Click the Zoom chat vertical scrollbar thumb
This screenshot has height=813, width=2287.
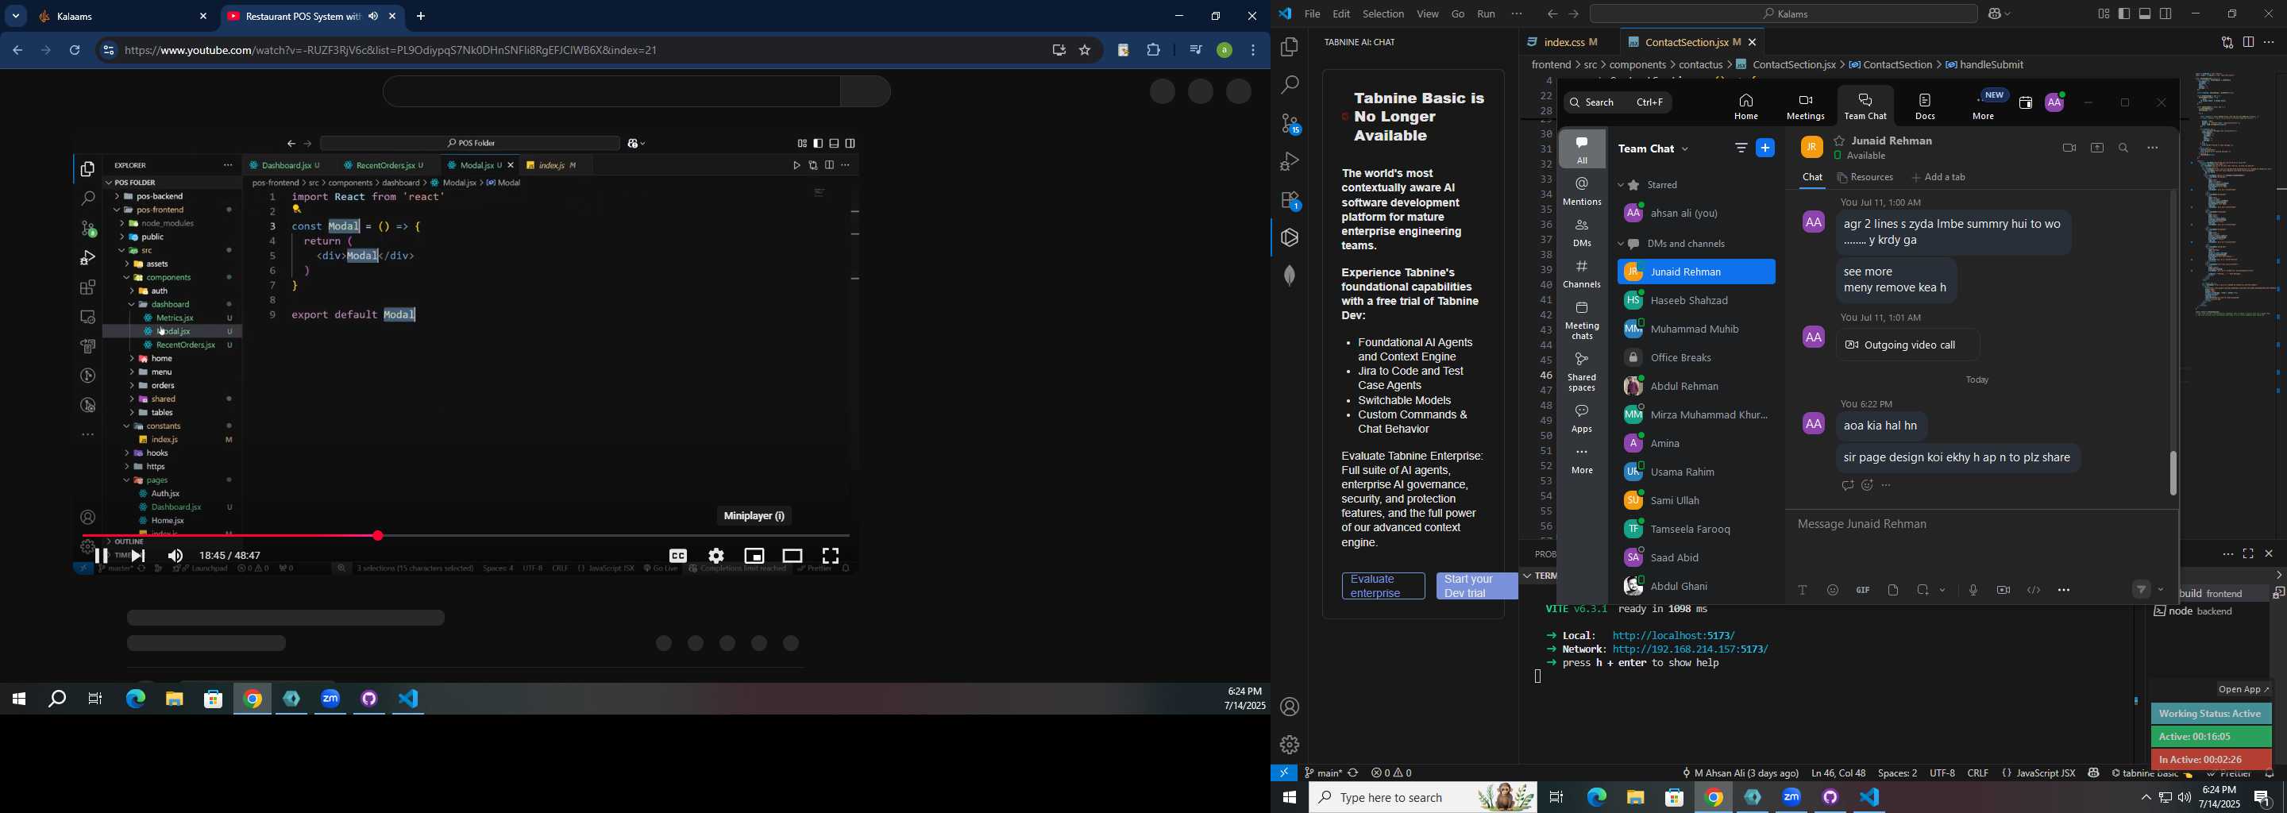click(2172, 472)
